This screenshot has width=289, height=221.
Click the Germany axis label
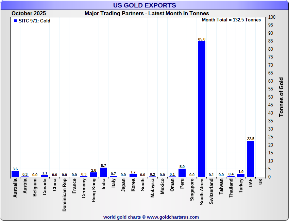click(84, 188)
